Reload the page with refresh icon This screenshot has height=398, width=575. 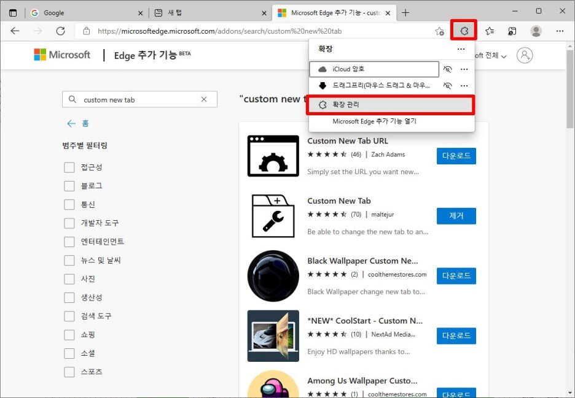pyautogui.click(x=60, y=31)
